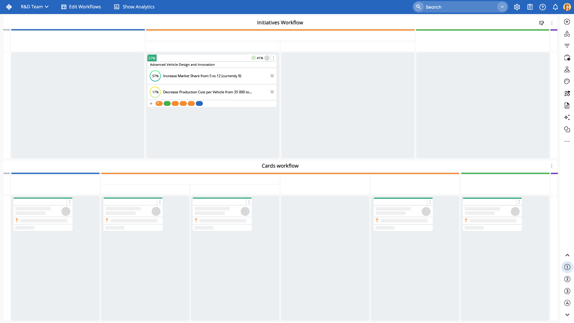Click the notifications bell icon
Image resolution: width=574 pixels, height=323 pixels.
(x=555, y=7)
